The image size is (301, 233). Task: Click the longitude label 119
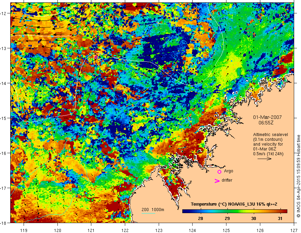point(24,230)
